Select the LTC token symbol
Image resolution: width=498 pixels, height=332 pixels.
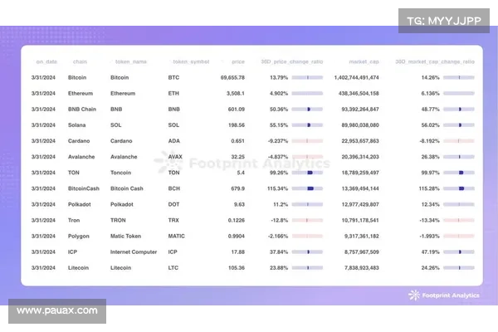coord(173,268)
